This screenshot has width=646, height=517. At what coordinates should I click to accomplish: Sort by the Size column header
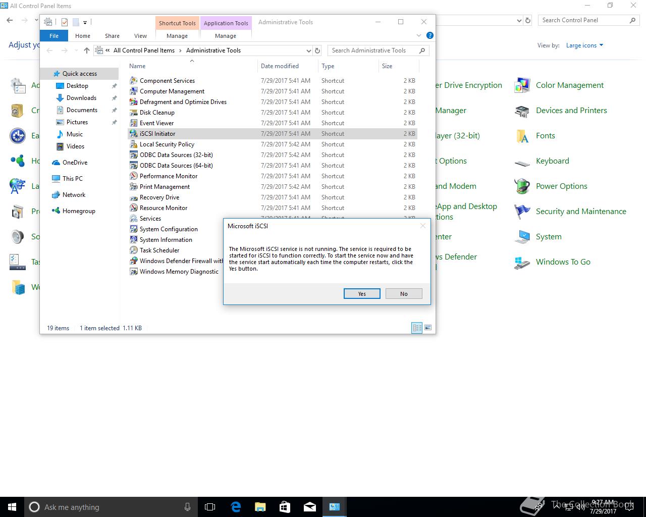pos(399,66)
